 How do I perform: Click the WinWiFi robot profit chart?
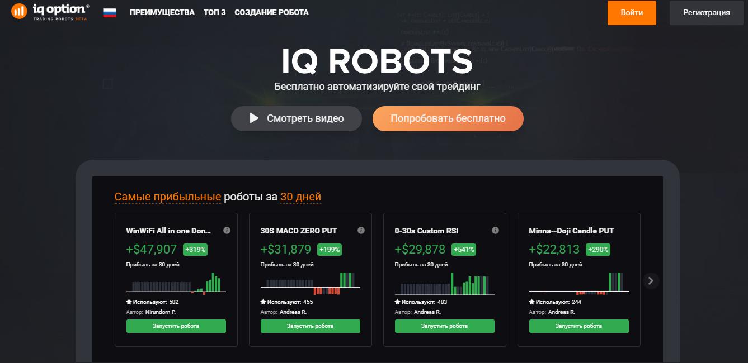[x=176, y=284]
